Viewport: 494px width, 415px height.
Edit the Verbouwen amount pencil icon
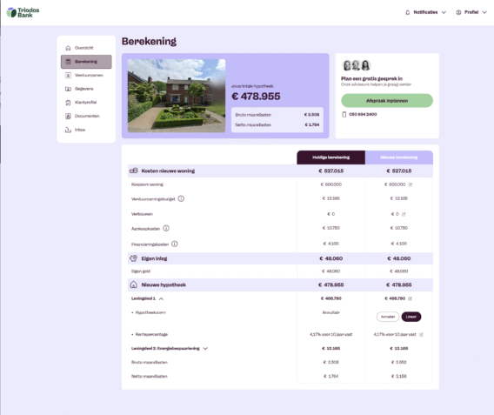coord(404,214)
